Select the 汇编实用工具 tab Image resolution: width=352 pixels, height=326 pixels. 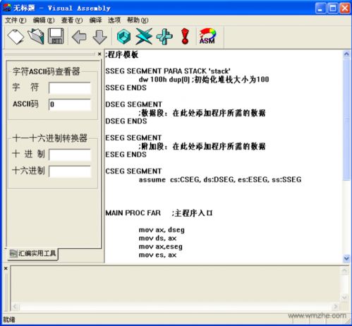click(33, 253)
